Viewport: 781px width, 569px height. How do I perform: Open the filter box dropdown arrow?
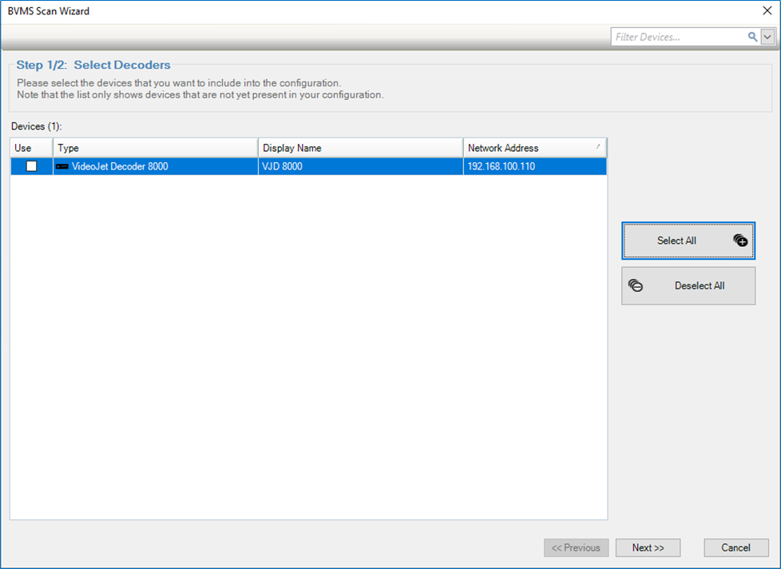point(767,37)
